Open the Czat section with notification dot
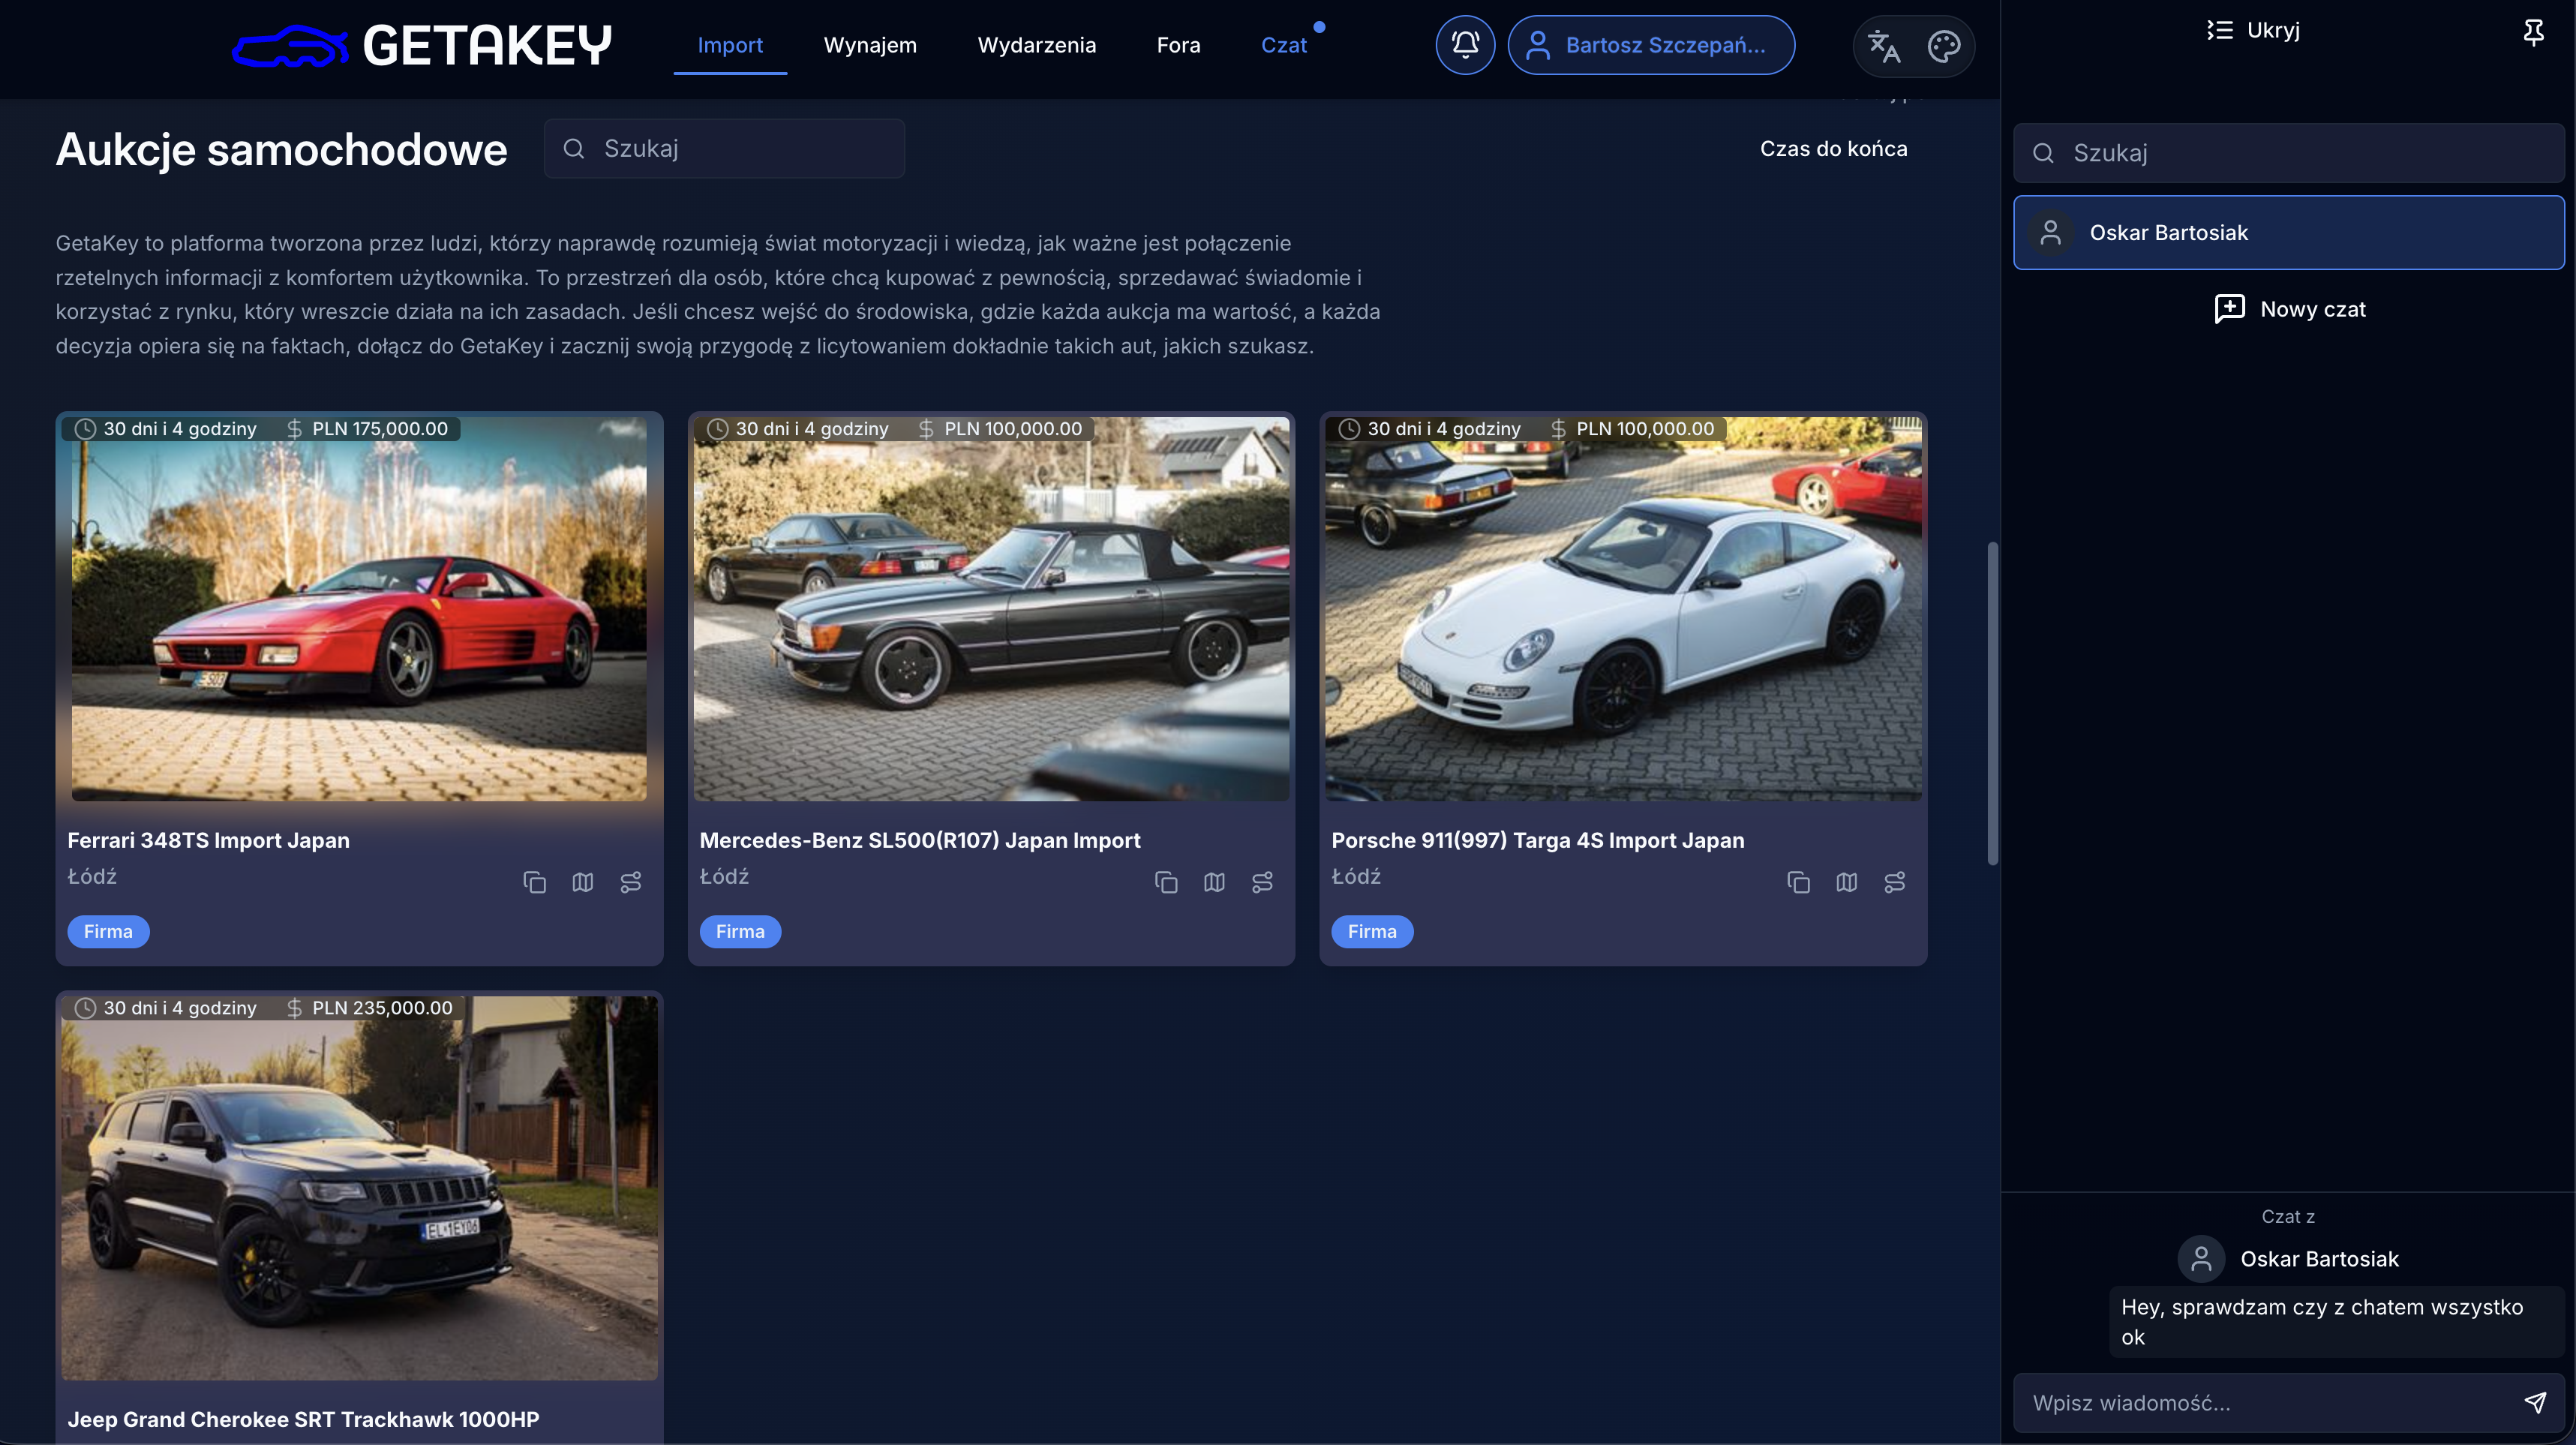 [1285, 44]
